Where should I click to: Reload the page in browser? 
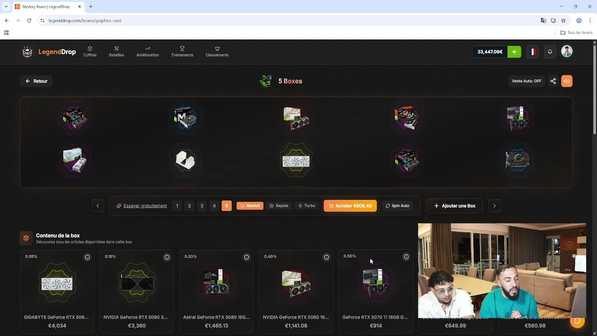tap(29, 21)
